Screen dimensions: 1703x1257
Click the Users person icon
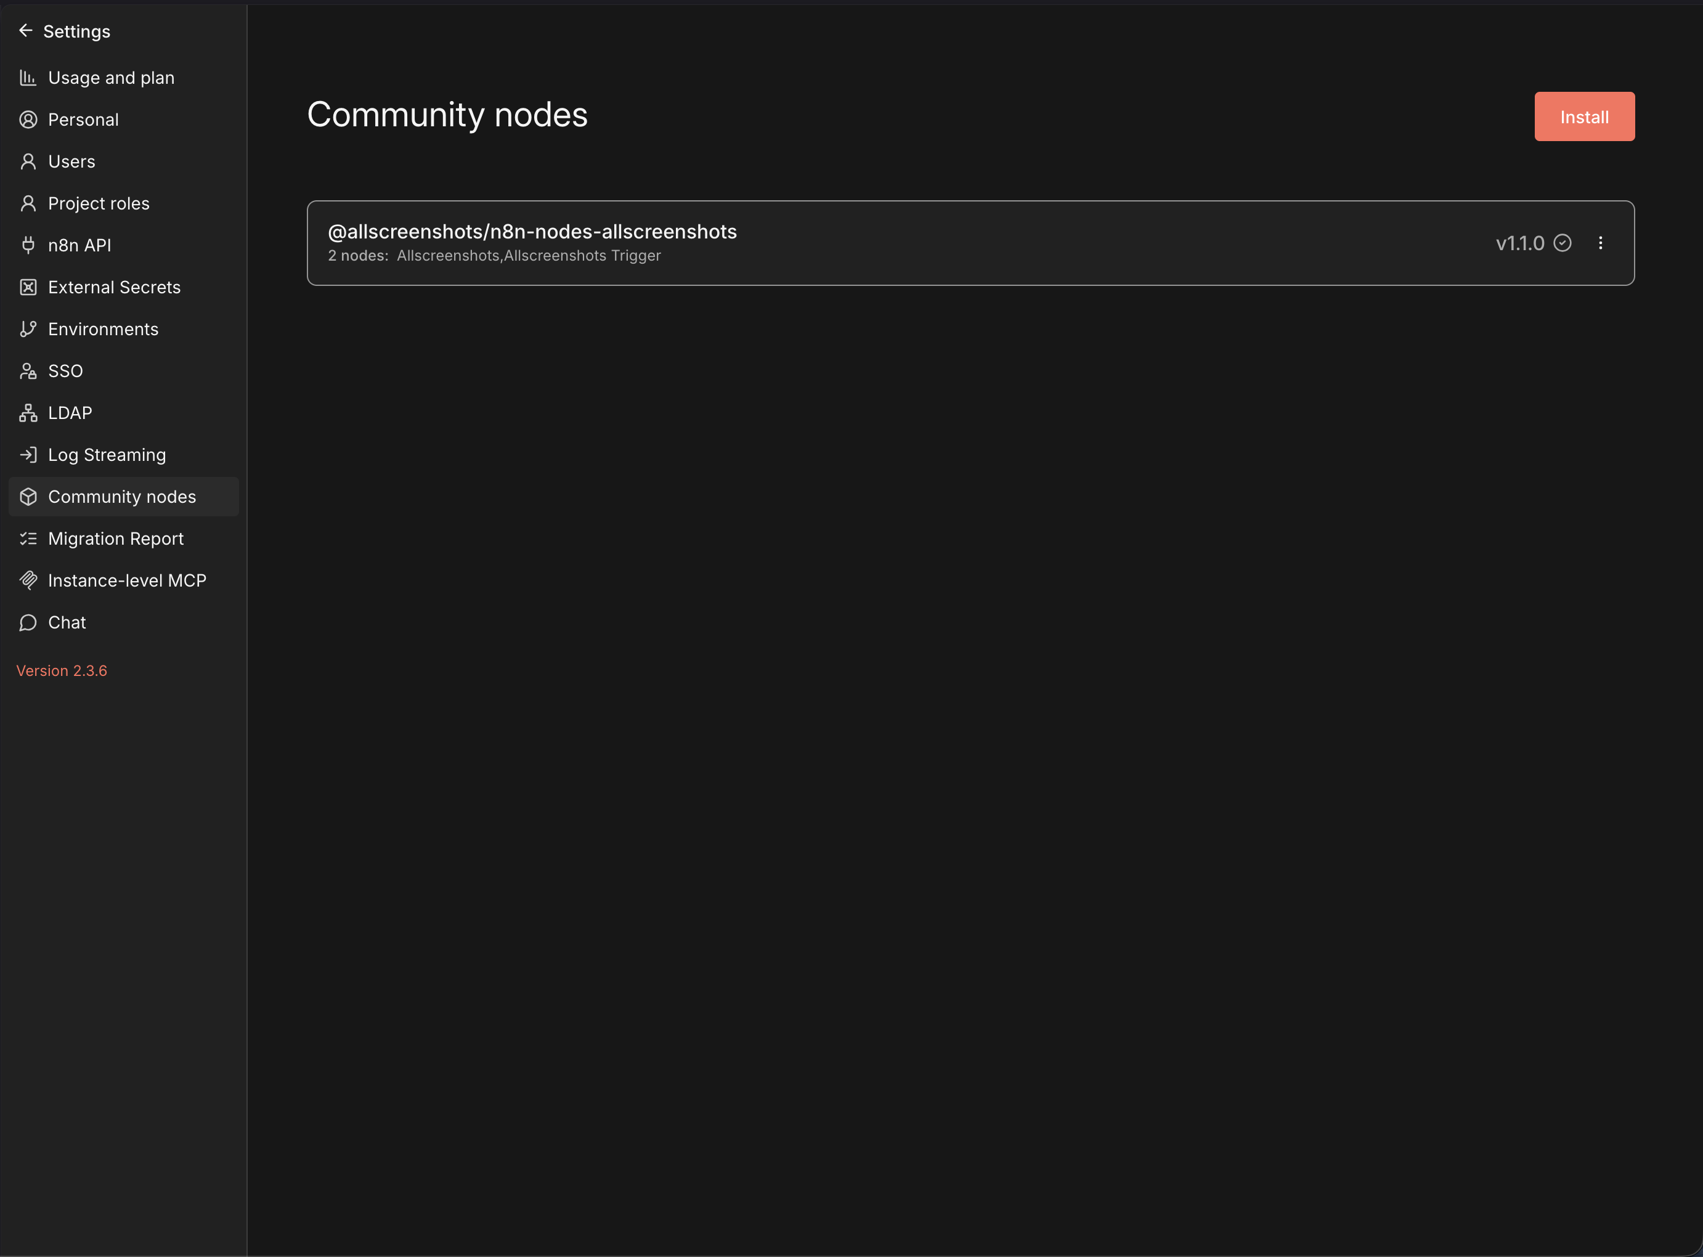coord(28,161)
